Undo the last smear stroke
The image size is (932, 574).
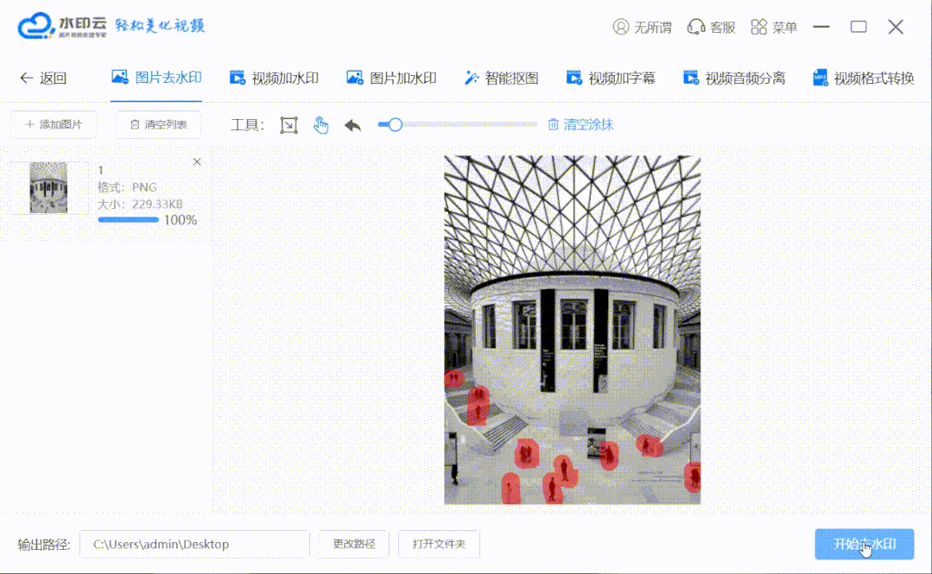353,125
